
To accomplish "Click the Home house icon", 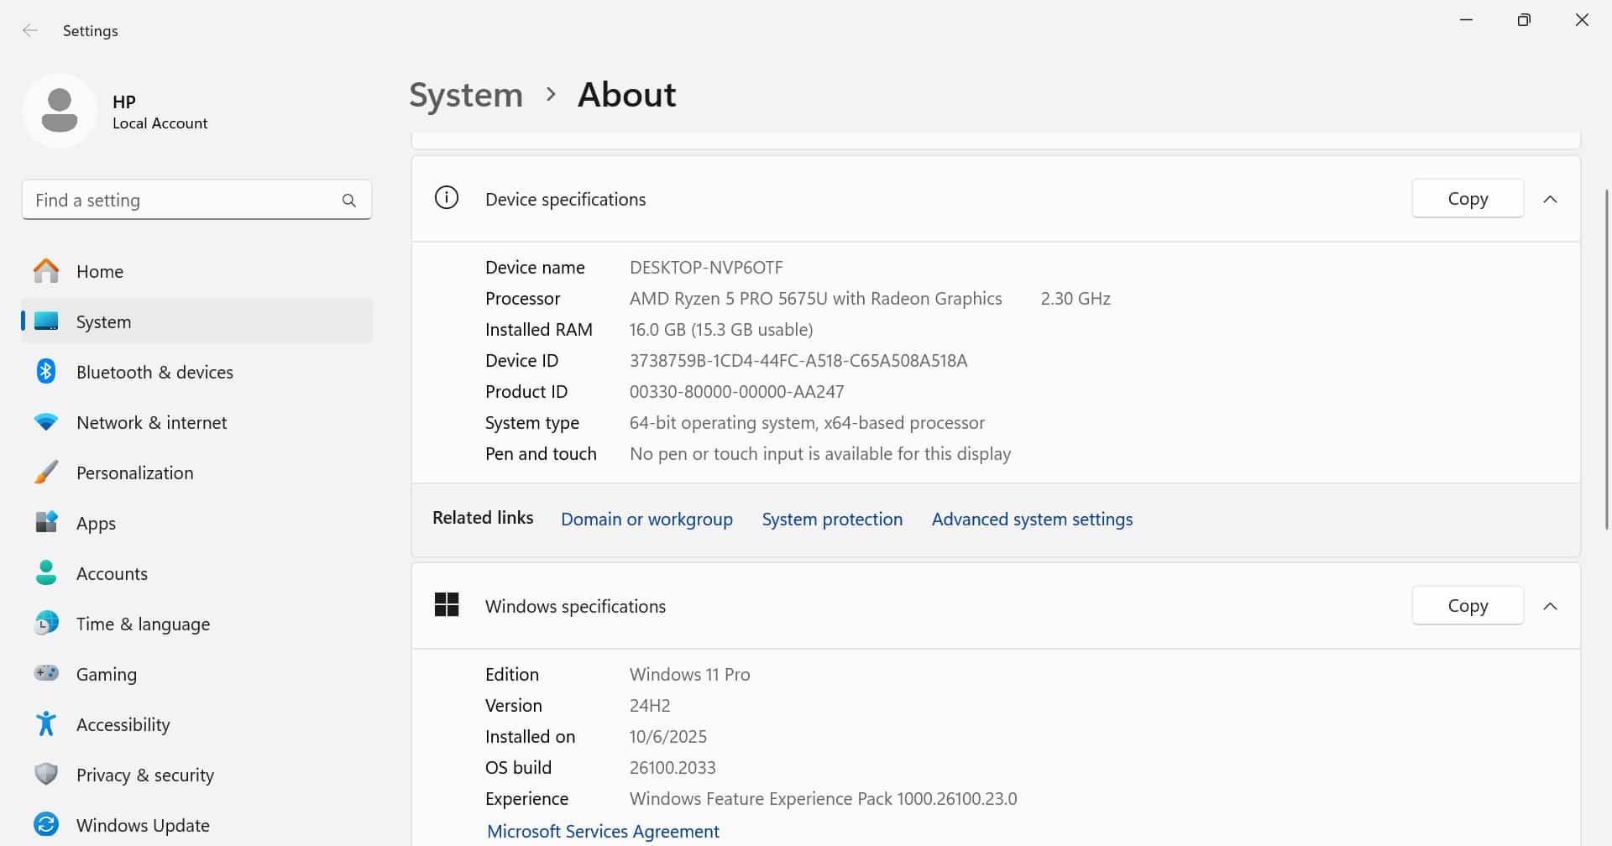I will point(46,271).
